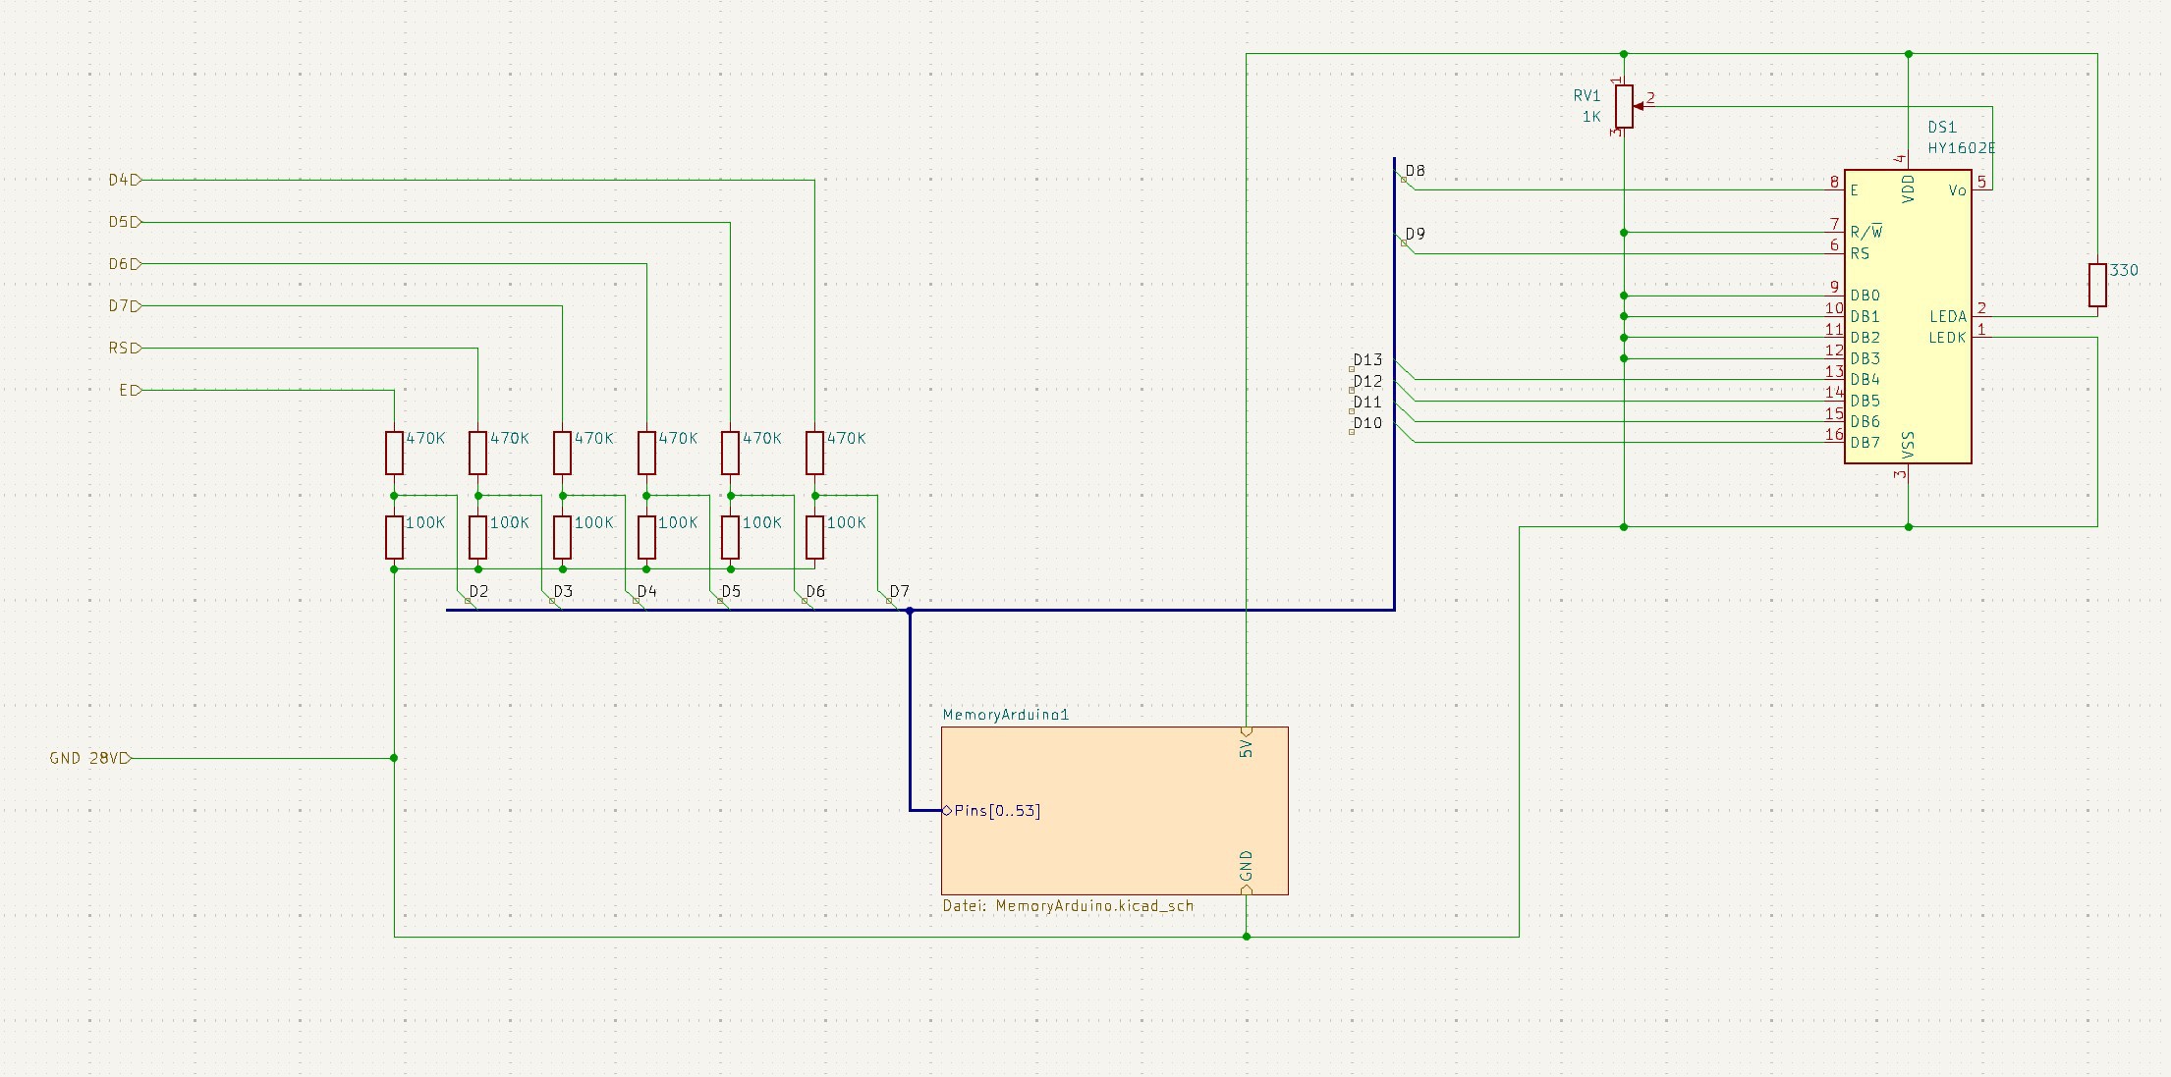Select the RV1 1K potentiometer symbol
This screenshot has width=2171, height=1077.
[x=1623, y=106]
